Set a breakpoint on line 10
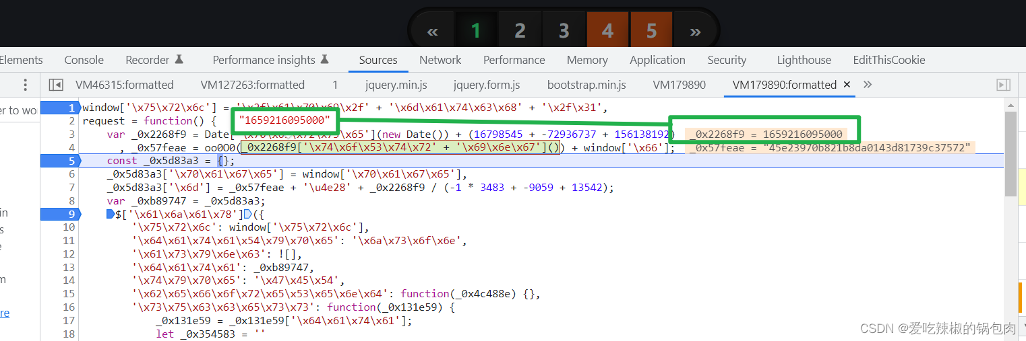The width and height of the screenshot is (1026, 341). pyautogui.click(x=69, y=227)
